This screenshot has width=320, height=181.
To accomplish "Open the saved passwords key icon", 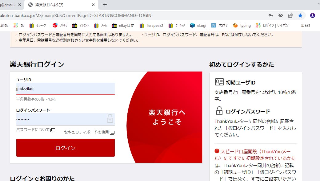I will pos(270,15).
